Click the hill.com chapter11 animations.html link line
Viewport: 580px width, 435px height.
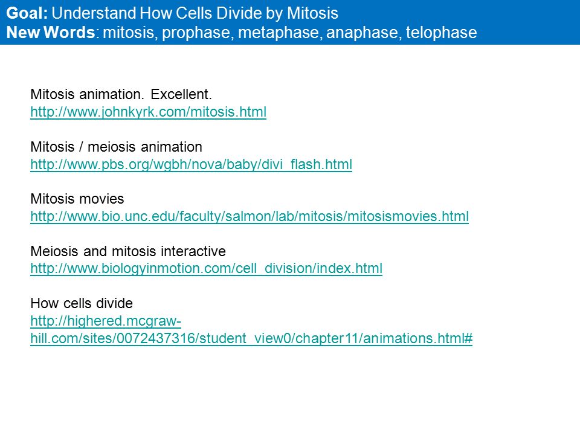(251, 338)
